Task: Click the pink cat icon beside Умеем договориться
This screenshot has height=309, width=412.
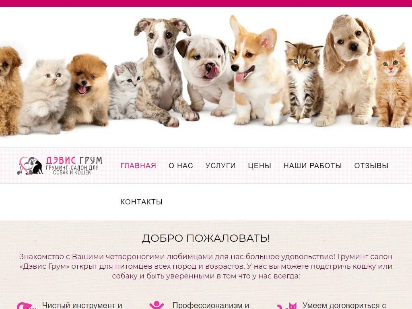Action: [x=287, y=306]
